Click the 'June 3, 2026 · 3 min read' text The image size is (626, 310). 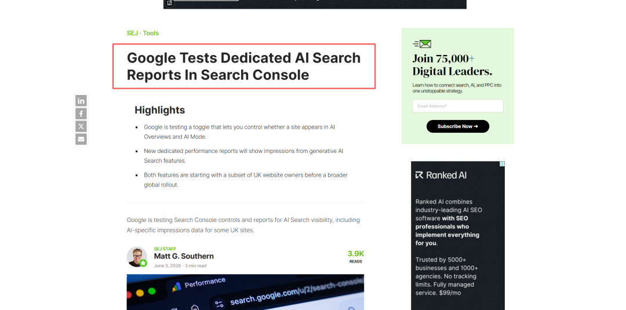pyautogui.click(x=180, y=266)
